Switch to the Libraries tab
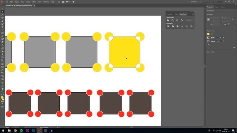Screen dimensions: 237x133 [x=223, y=7]
